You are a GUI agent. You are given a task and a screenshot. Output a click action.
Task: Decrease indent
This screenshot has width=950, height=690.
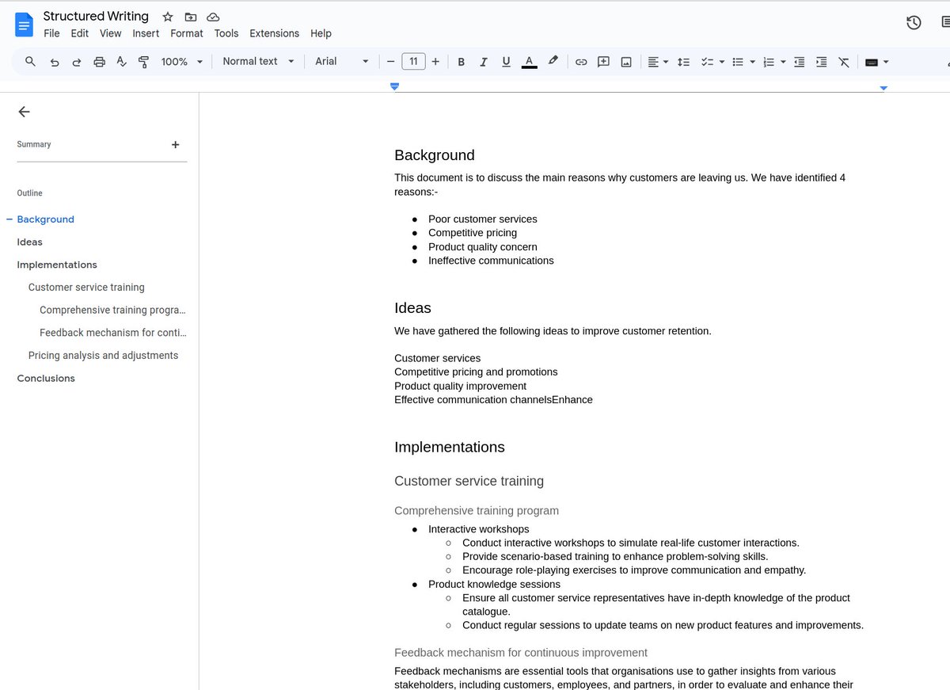coord(800,62)
